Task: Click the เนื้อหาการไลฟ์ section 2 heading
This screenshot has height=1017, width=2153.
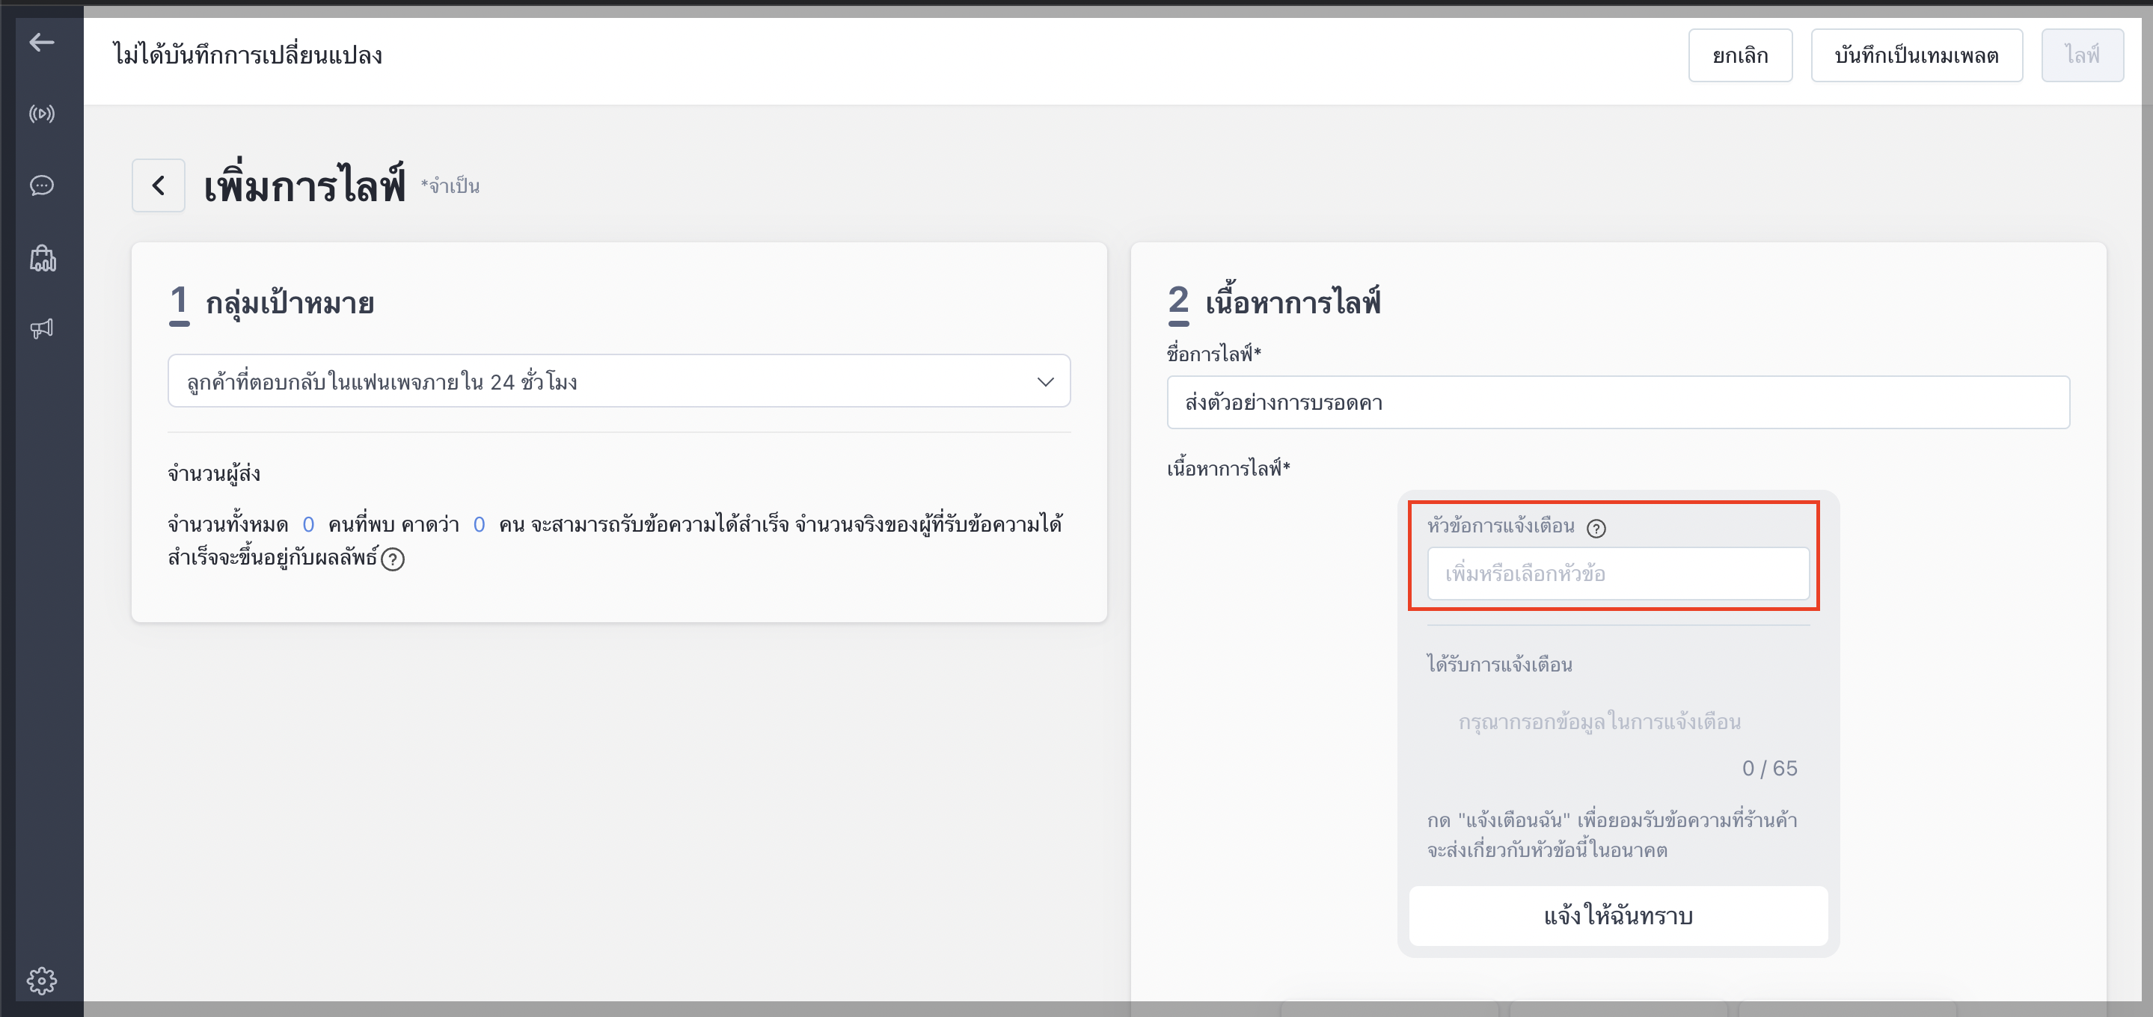Action: click(1292, 301)
